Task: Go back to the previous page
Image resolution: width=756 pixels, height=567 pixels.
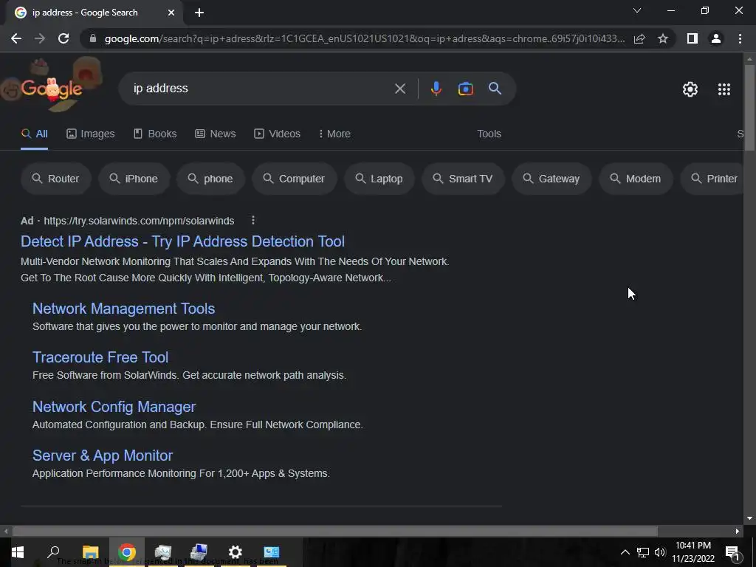Action: point(16,38)
